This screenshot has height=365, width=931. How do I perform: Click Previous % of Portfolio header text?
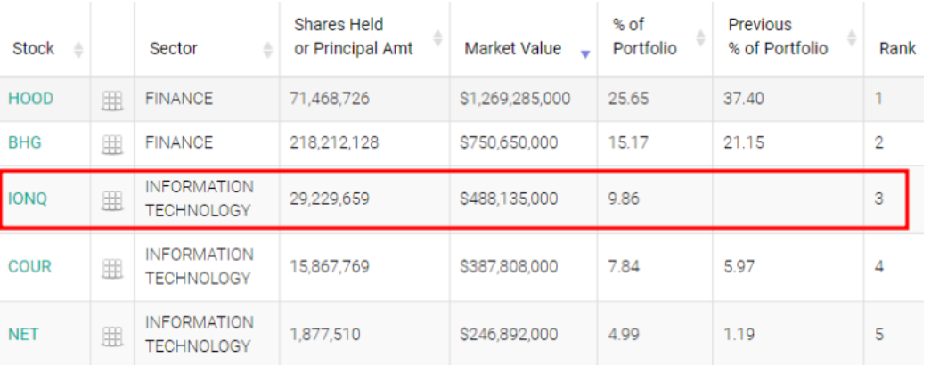(779, 36)
